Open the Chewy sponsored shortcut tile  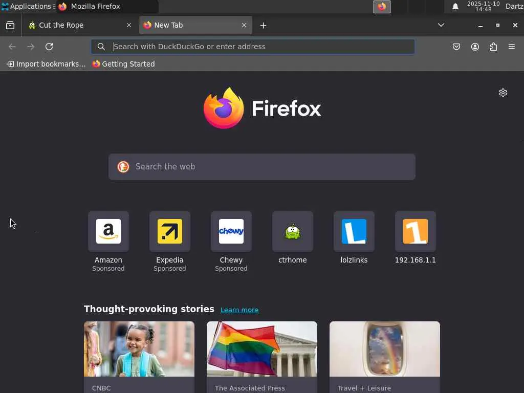coord(231,231)
